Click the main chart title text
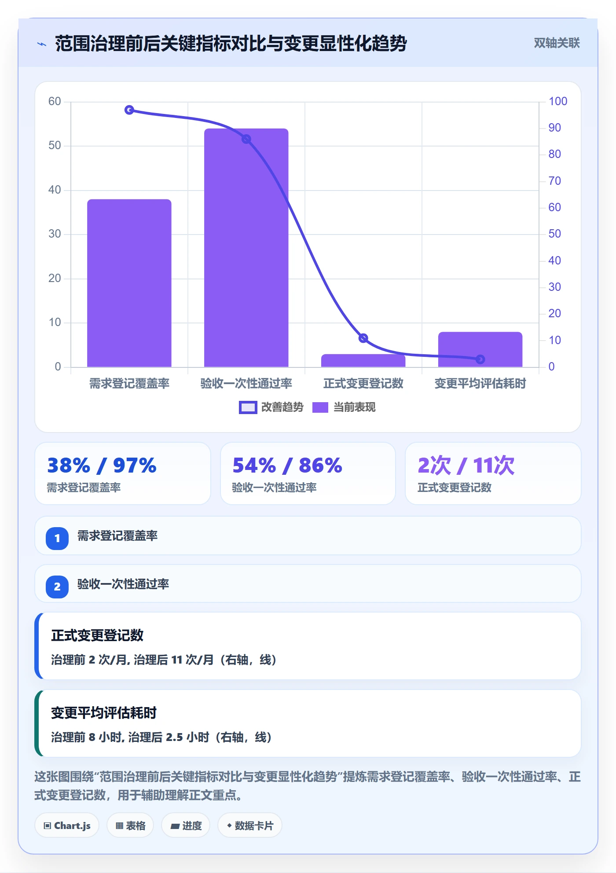616x873 pixels. pos(231,44)
